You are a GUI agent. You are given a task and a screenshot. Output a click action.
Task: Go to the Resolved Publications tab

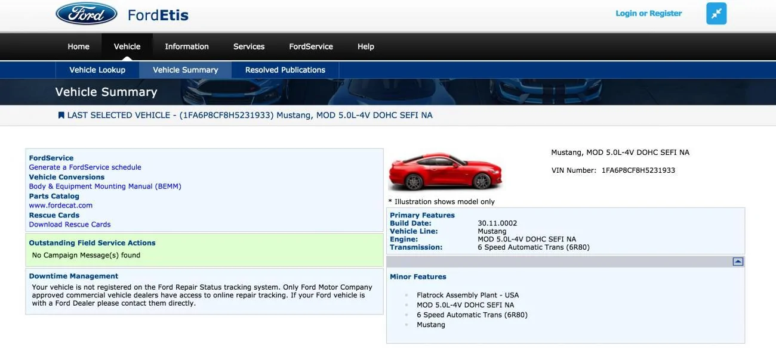point(285,70)
